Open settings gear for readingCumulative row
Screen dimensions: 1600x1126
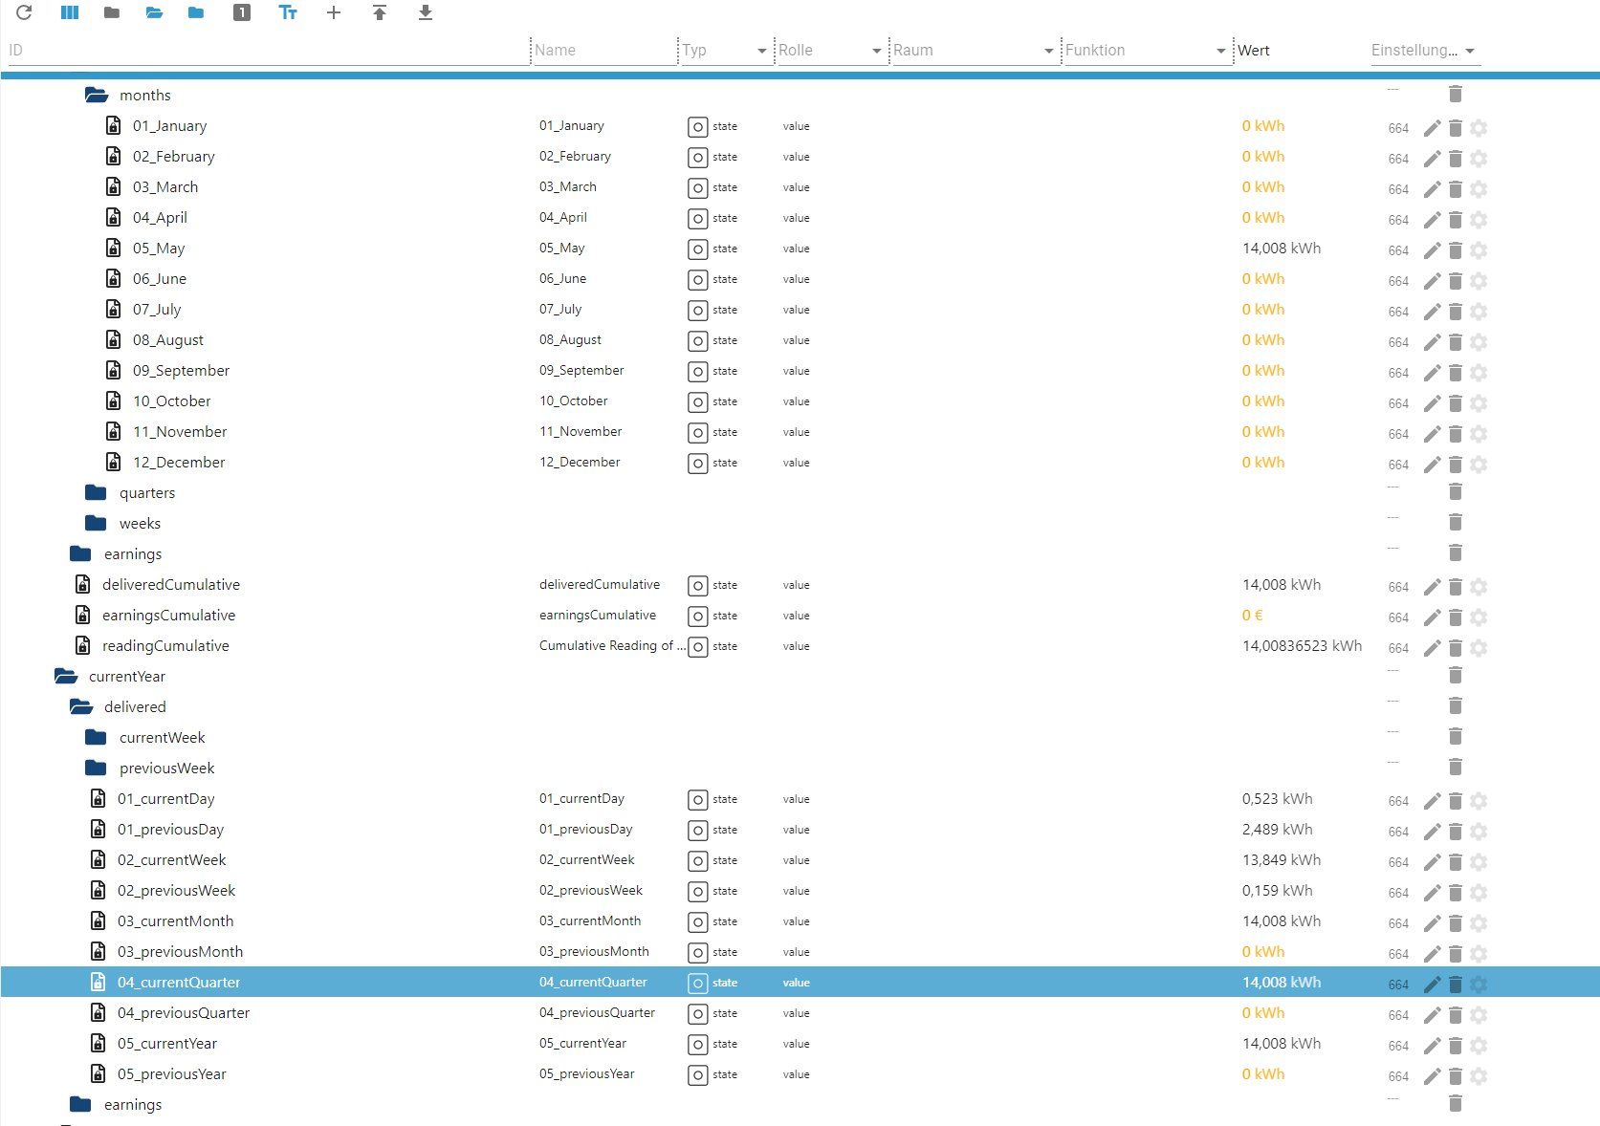[1479, 648]
